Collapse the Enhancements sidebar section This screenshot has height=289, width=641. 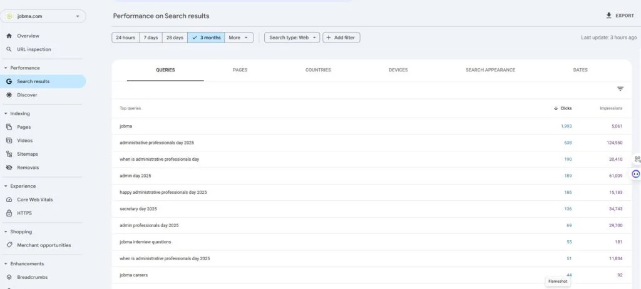point(6,263)
